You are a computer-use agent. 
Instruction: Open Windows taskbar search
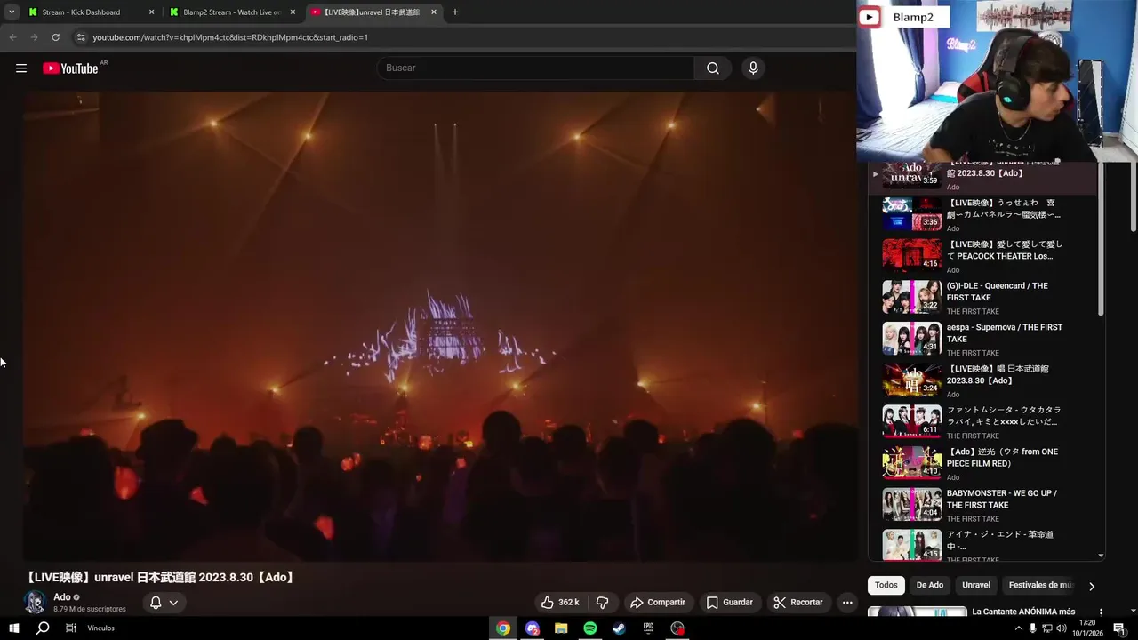point(42,628)
